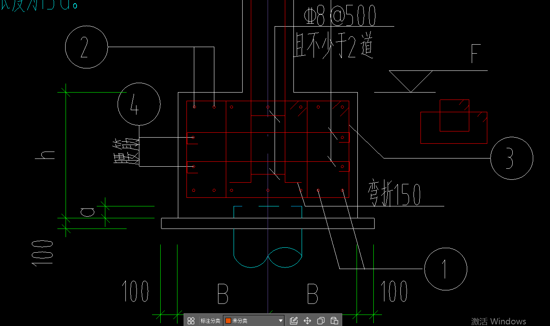This screenshot has height=326, width=550.
Task: Open the 标注分类 dropdown showing 未分类
Action: [x=254, y=321]
